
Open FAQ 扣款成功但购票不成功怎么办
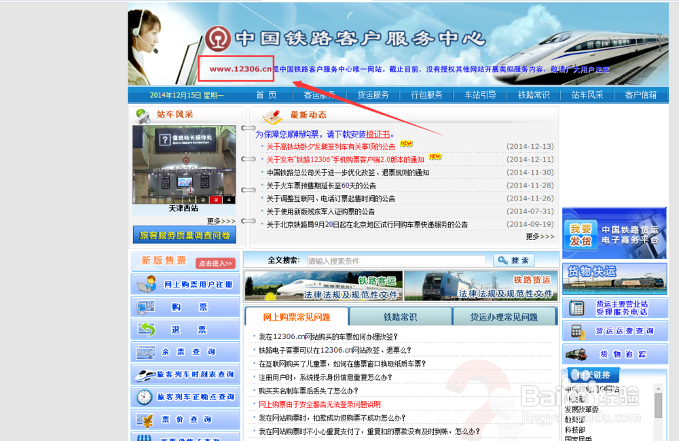pyautogui.click(x=332, y=418)
